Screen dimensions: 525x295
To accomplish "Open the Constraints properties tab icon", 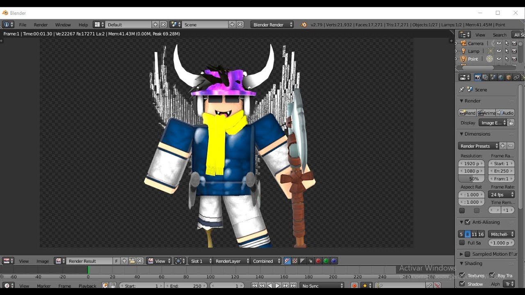I will click(516, 77).
